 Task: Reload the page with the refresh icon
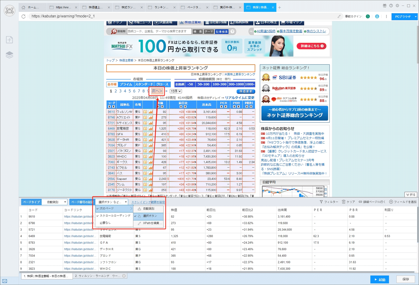[x=23, y=16]
